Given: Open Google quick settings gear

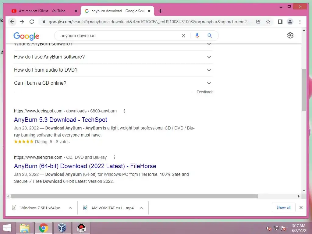Looking at the screenshot, I should pyautogui.click(x=290, y=35).
